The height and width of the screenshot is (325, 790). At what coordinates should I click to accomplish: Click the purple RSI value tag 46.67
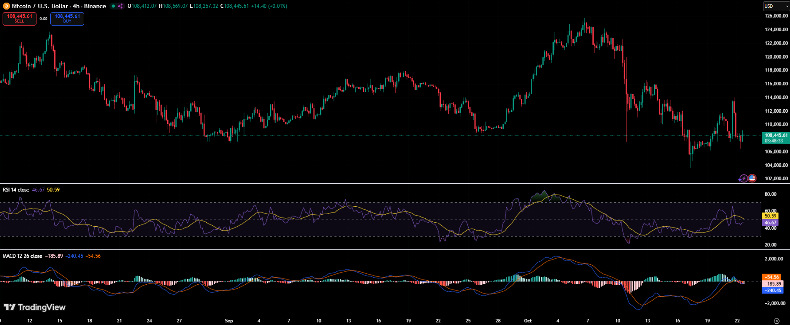click(x=770, y=223)
